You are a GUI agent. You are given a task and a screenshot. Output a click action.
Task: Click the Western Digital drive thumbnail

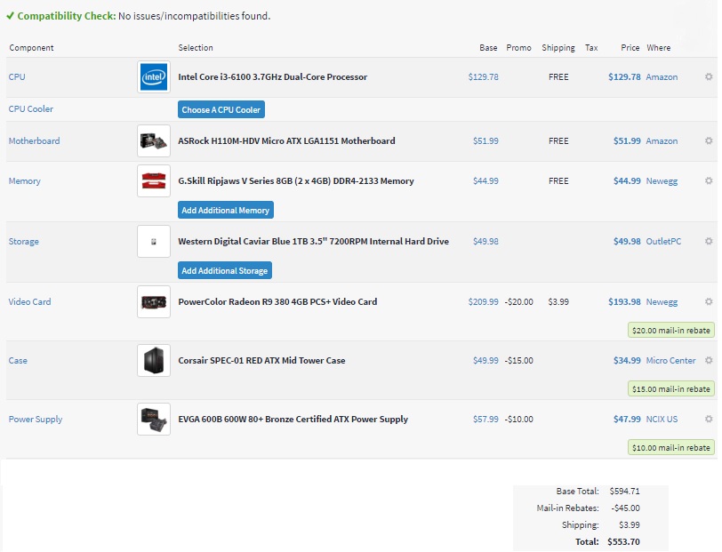click(x=154, y=241)
